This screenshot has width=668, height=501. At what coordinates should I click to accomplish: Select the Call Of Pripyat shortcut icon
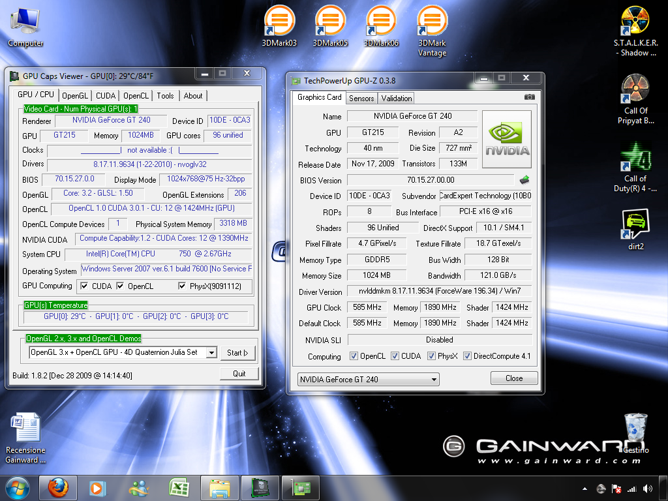pos(635,99)
